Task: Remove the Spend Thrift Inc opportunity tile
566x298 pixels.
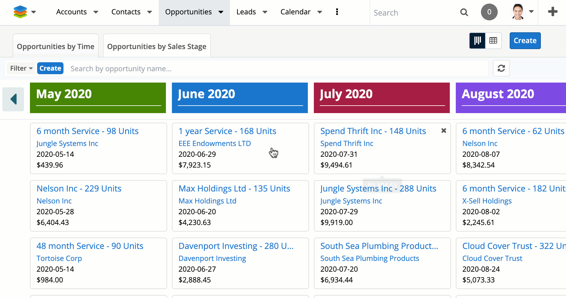Action: tap(444, 130)
